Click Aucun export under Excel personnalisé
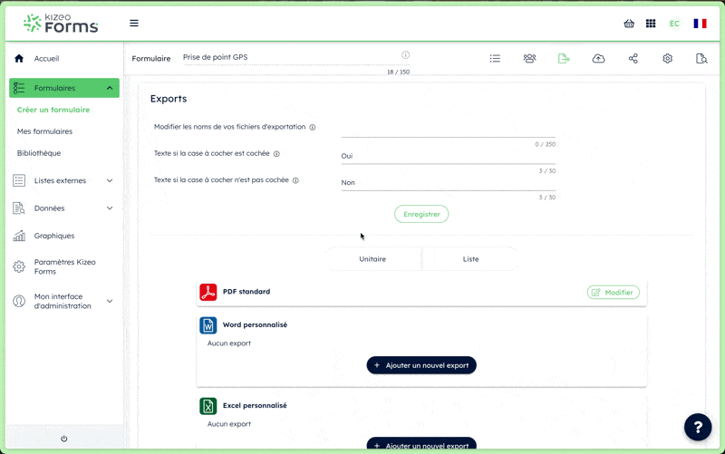The image size is (725, 454). tap(229, 424)
